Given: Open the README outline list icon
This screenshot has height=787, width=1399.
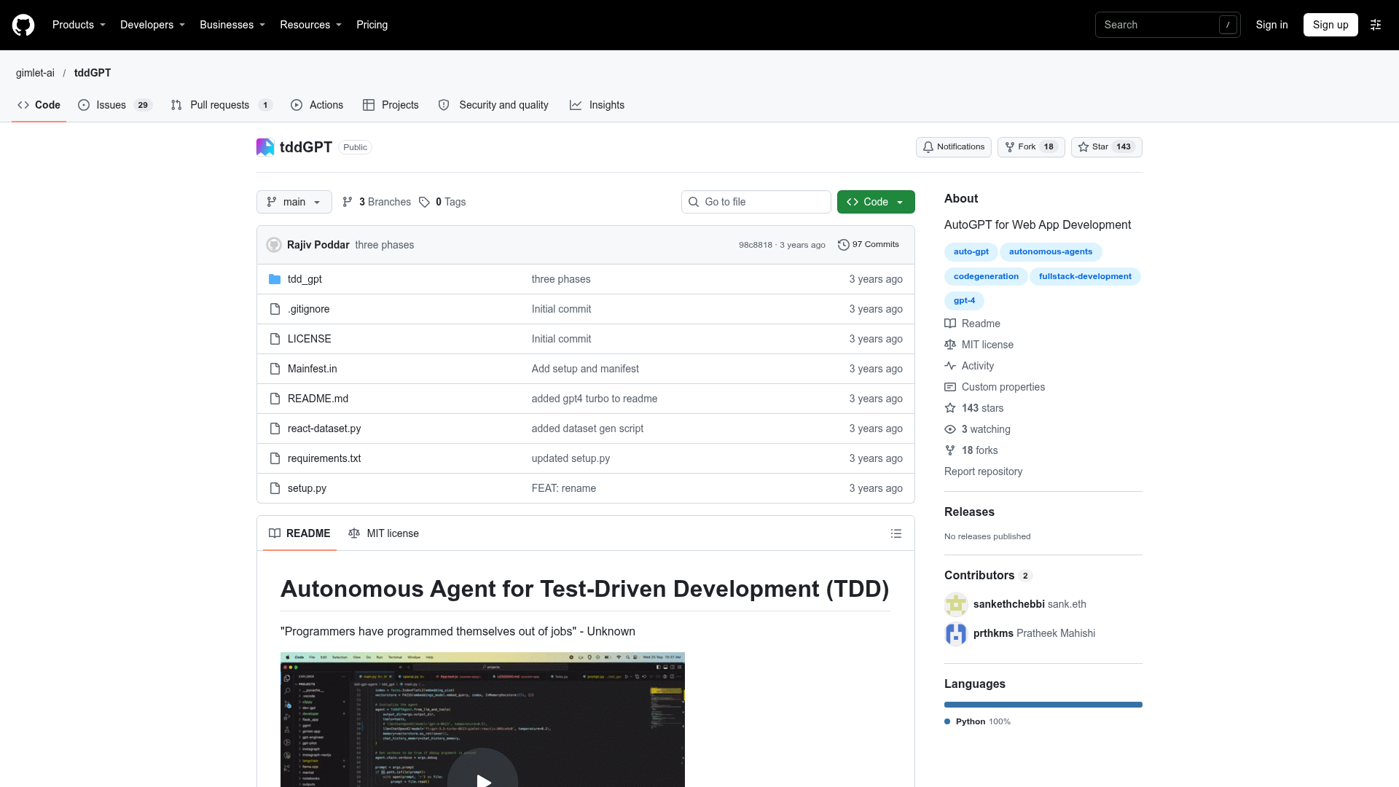Looking at the screenshot, I should [x=896, y=533].
